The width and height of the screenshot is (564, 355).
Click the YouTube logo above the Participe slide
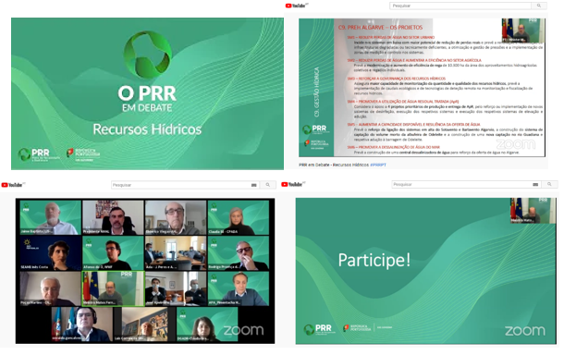coord(293,184)
